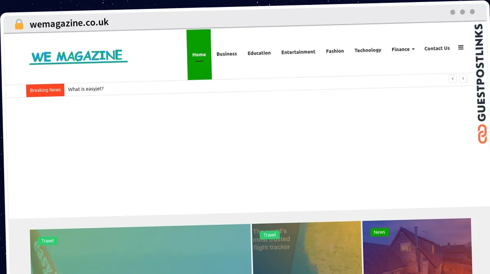Expand the Finance dropdown menu
Image resolution: width=490 pixels, height=274 pixels.
[403, 49]
